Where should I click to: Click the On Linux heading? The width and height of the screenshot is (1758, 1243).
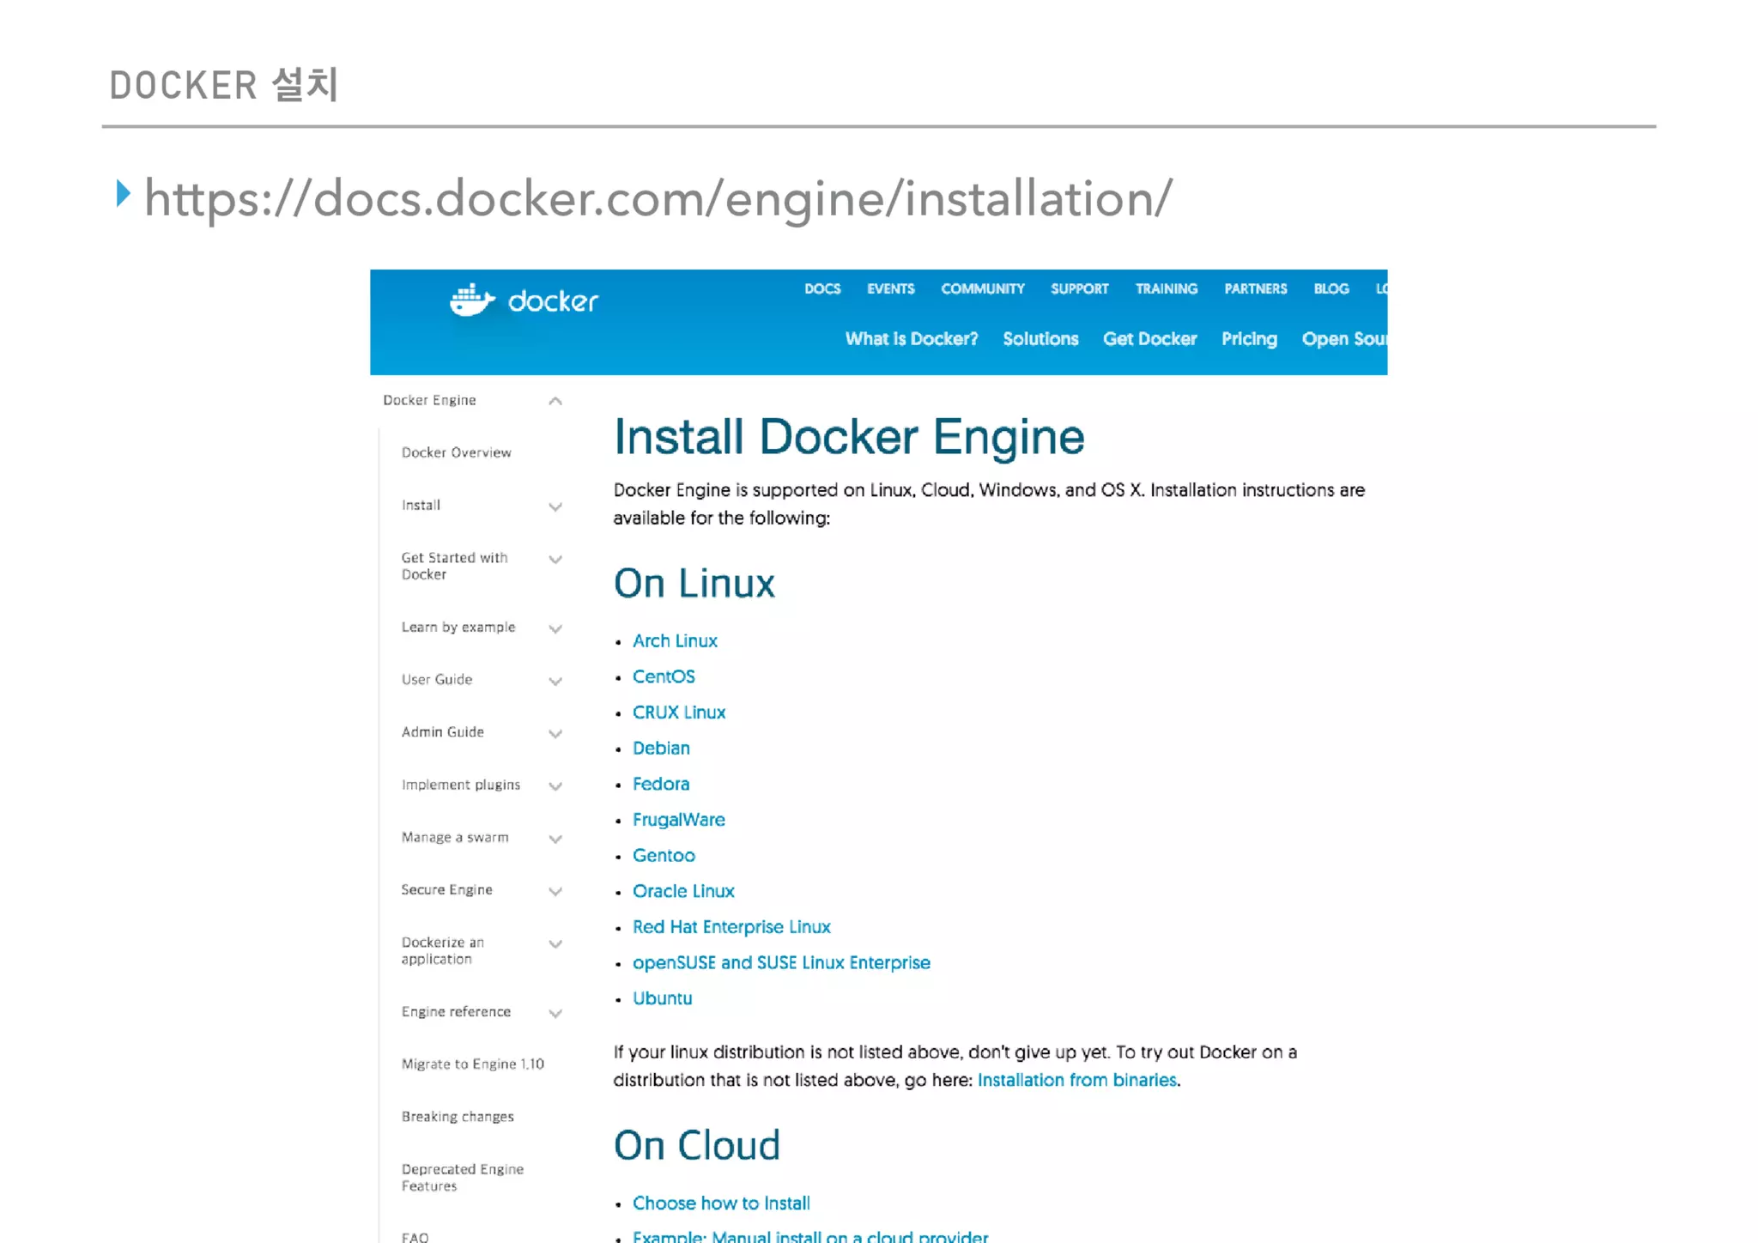pos(694,584)
